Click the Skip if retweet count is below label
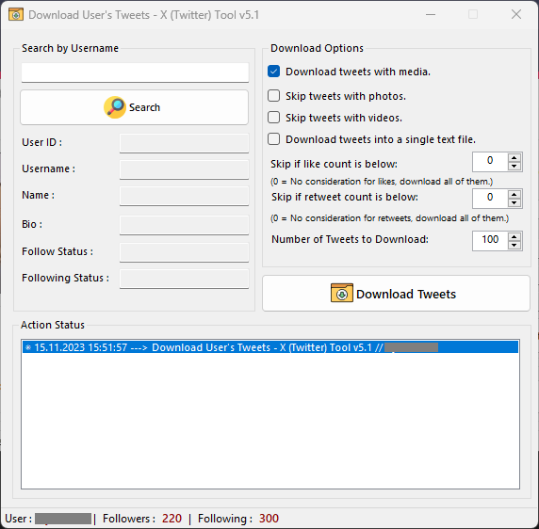 point(345,197)
